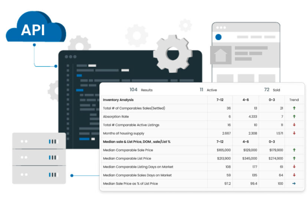Click the blue circle in browser mockup
The image size is (308, 199).
219,37
